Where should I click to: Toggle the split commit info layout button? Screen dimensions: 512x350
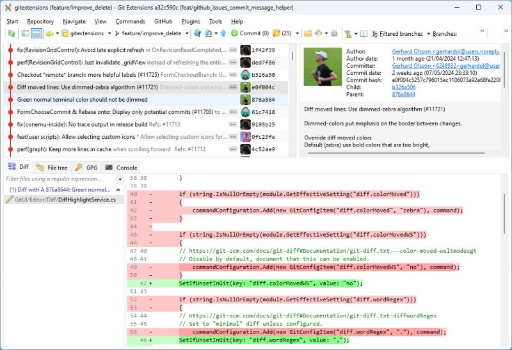click(36, 33)
